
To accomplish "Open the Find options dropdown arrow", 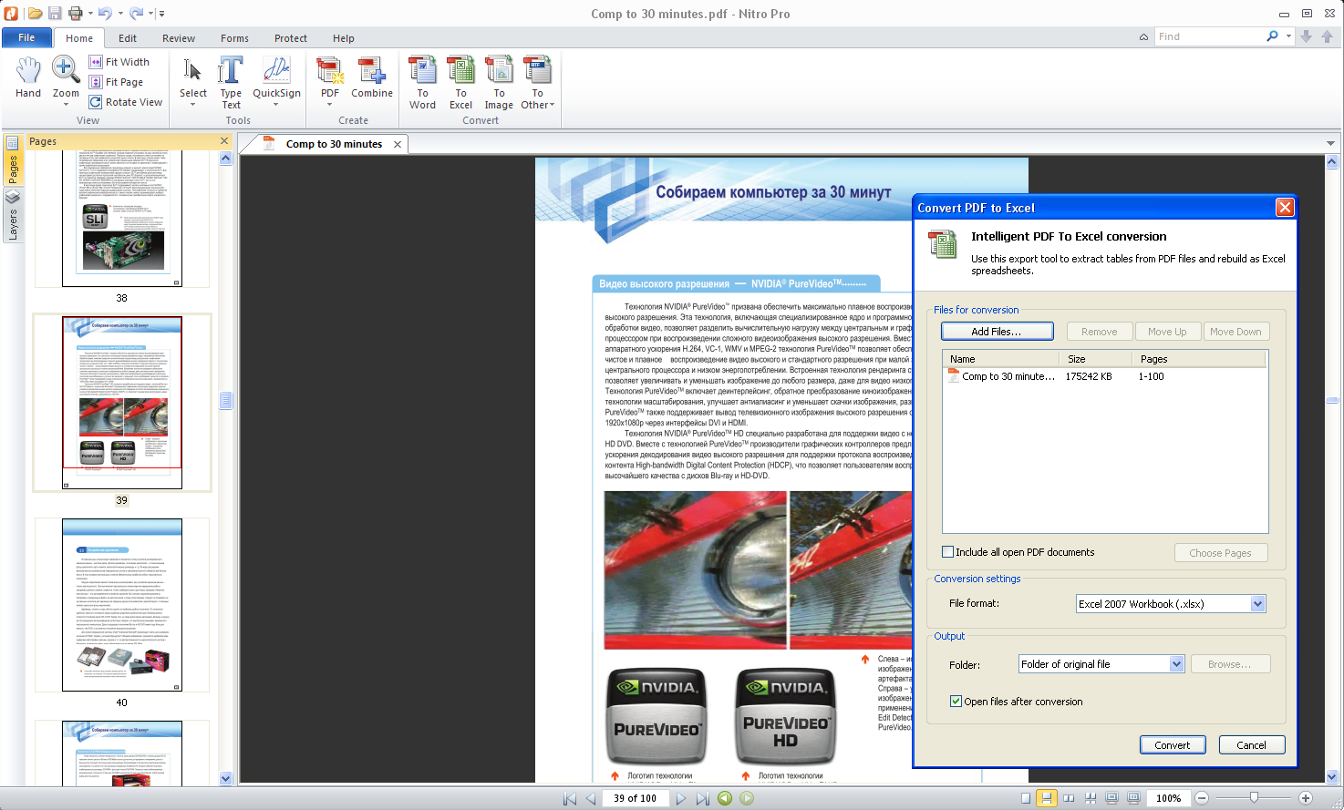I will point(1288,36).
